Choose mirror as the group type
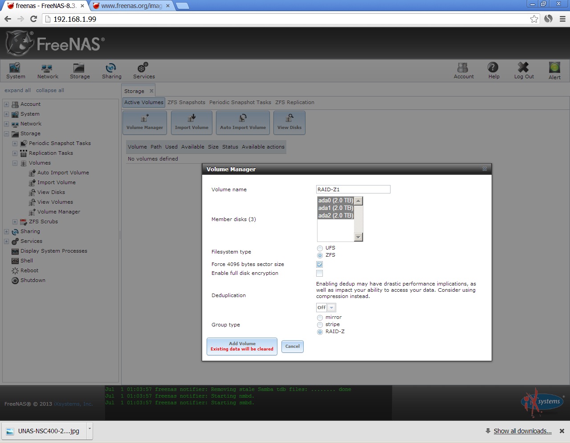Screen dimensions: 570x443 click(x=320, y=317)
